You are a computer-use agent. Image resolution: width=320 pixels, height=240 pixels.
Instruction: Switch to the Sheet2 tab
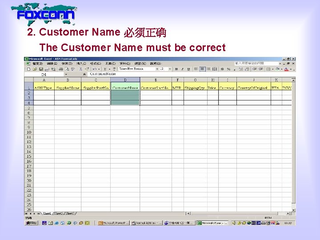[58, 213]
